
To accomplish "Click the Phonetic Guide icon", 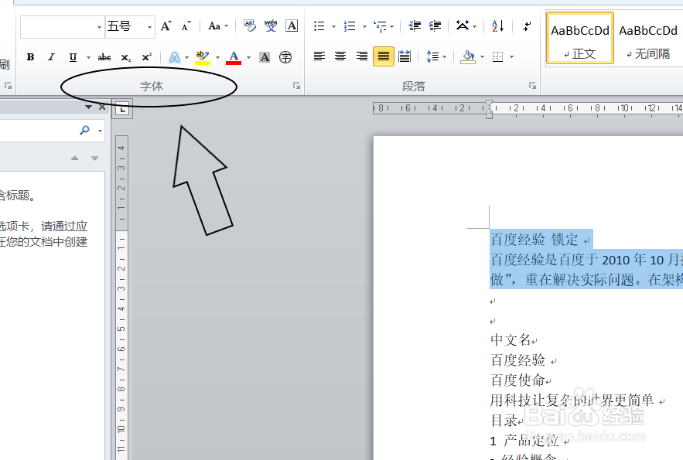I will coord(271,26).
